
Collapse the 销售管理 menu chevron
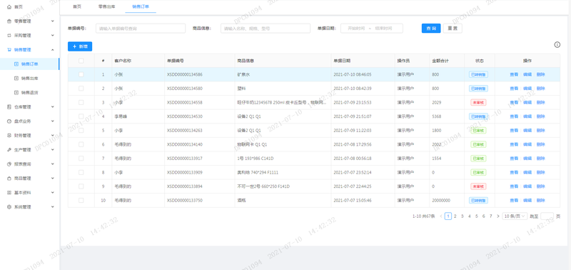[52, 50]
